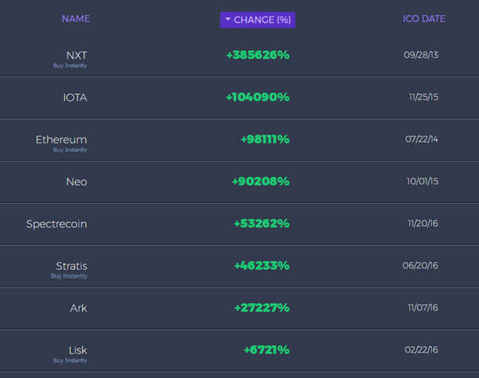Open Buy Instantly link under NXT
The image size is (479, 378).
tap(70, 66)
